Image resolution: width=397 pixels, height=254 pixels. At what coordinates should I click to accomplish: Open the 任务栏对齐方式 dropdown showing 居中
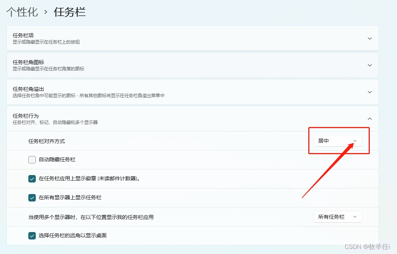(x=338, y=141)
